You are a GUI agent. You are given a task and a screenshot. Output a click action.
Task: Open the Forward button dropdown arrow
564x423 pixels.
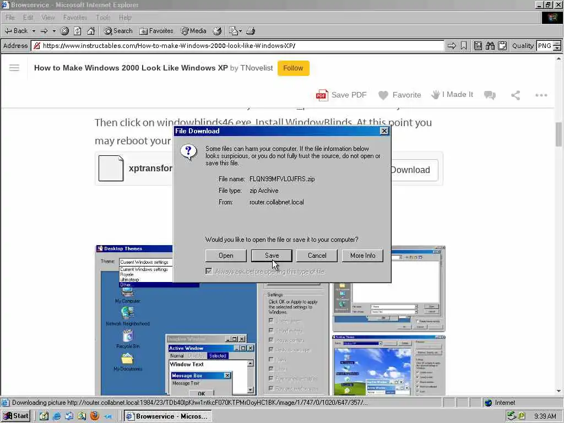(54, 31)
